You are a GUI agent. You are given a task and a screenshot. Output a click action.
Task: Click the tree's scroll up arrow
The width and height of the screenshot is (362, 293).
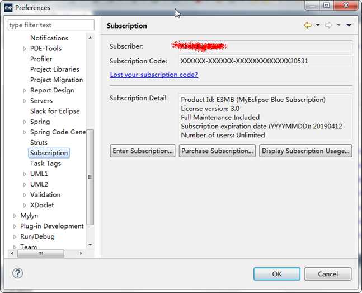90,38
